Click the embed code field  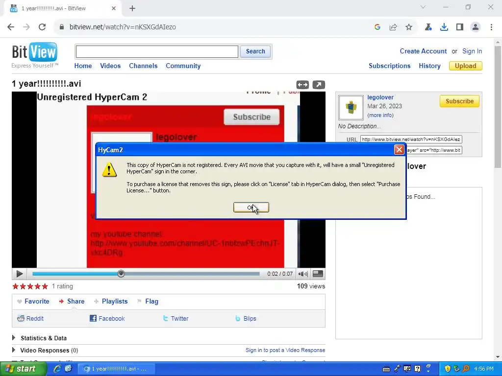pyautogui.click(x=434, y=150)
